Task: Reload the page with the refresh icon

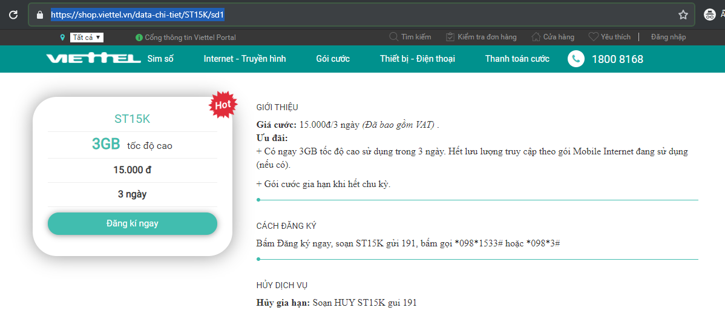Action: click(13, 15)
